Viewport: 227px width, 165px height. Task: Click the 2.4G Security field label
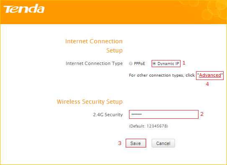point(108,115)
